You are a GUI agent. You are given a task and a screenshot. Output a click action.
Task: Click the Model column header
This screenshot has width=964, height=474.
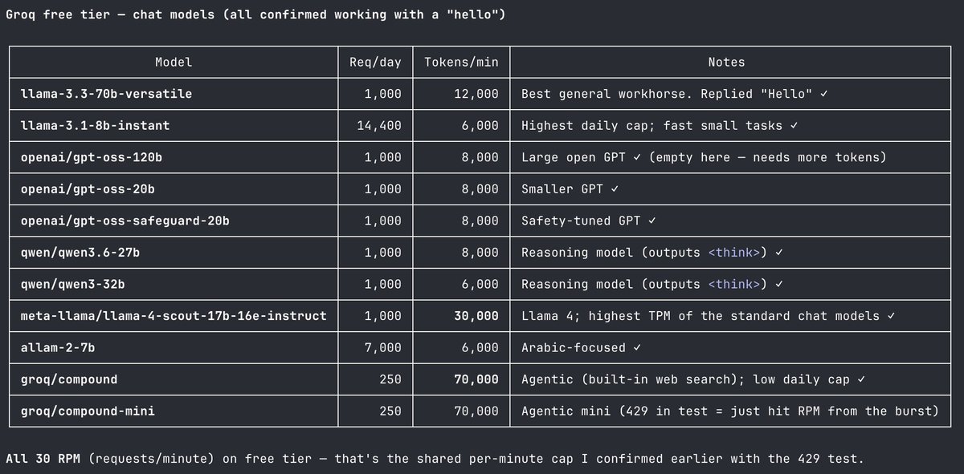click(x=174, y=62)
